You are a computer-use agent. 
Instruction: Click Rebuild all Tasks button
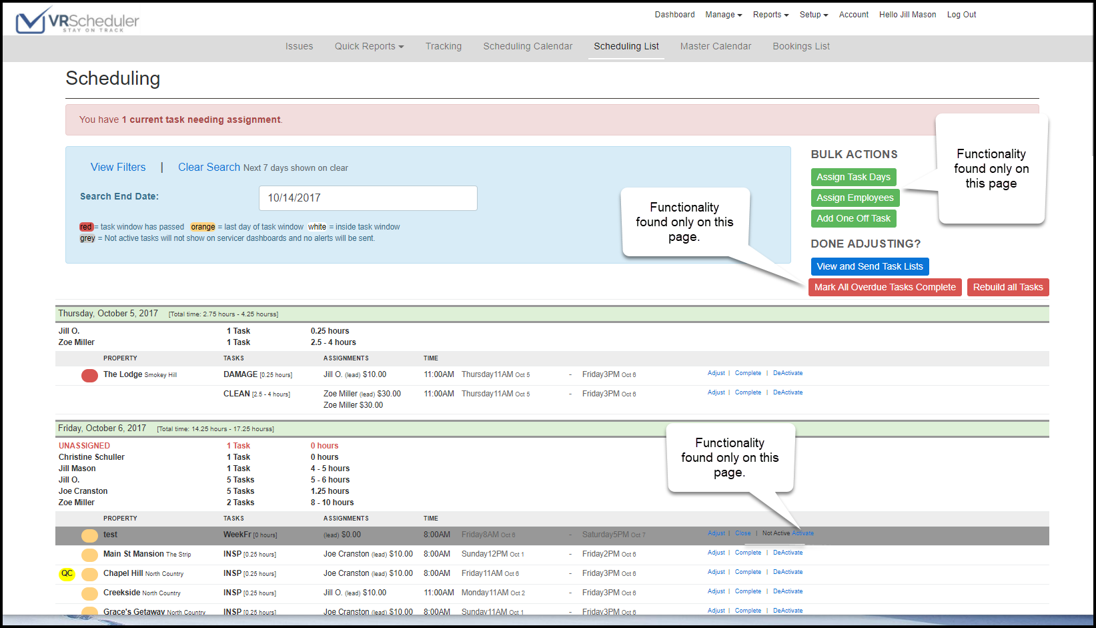pyautogui.click(x=1008, y=288)
